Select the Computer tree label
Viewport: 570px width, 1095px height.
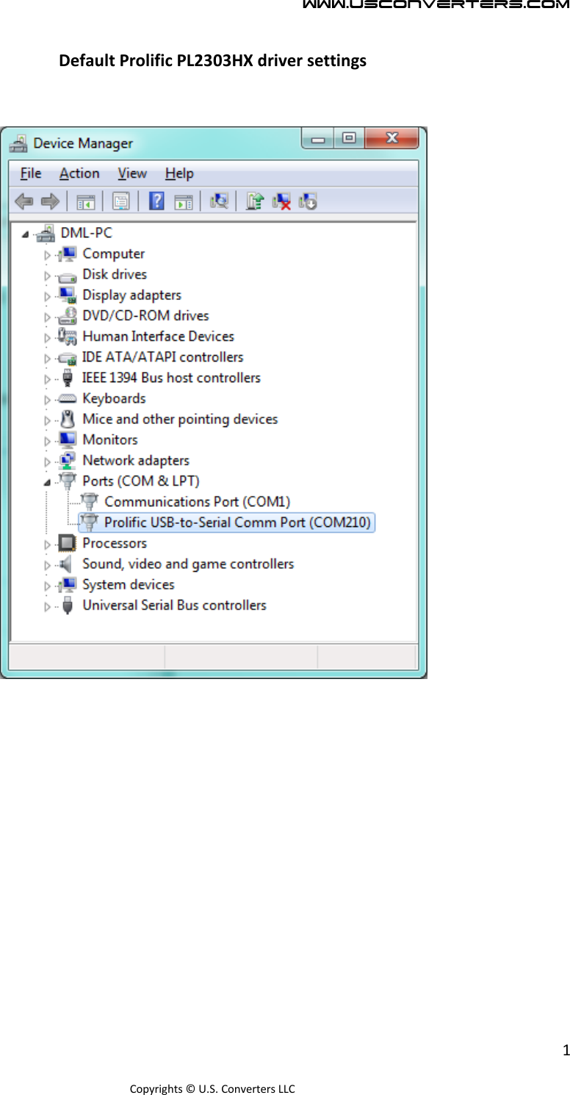(x=114, y=254)
